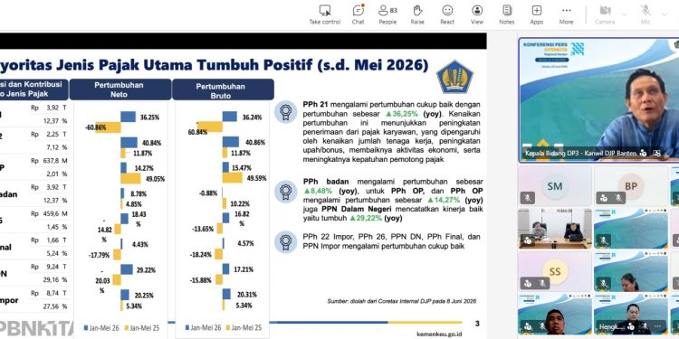Click the slide page number 3
The width and height of the screenshot is (679, 339).
pos(477,324)
